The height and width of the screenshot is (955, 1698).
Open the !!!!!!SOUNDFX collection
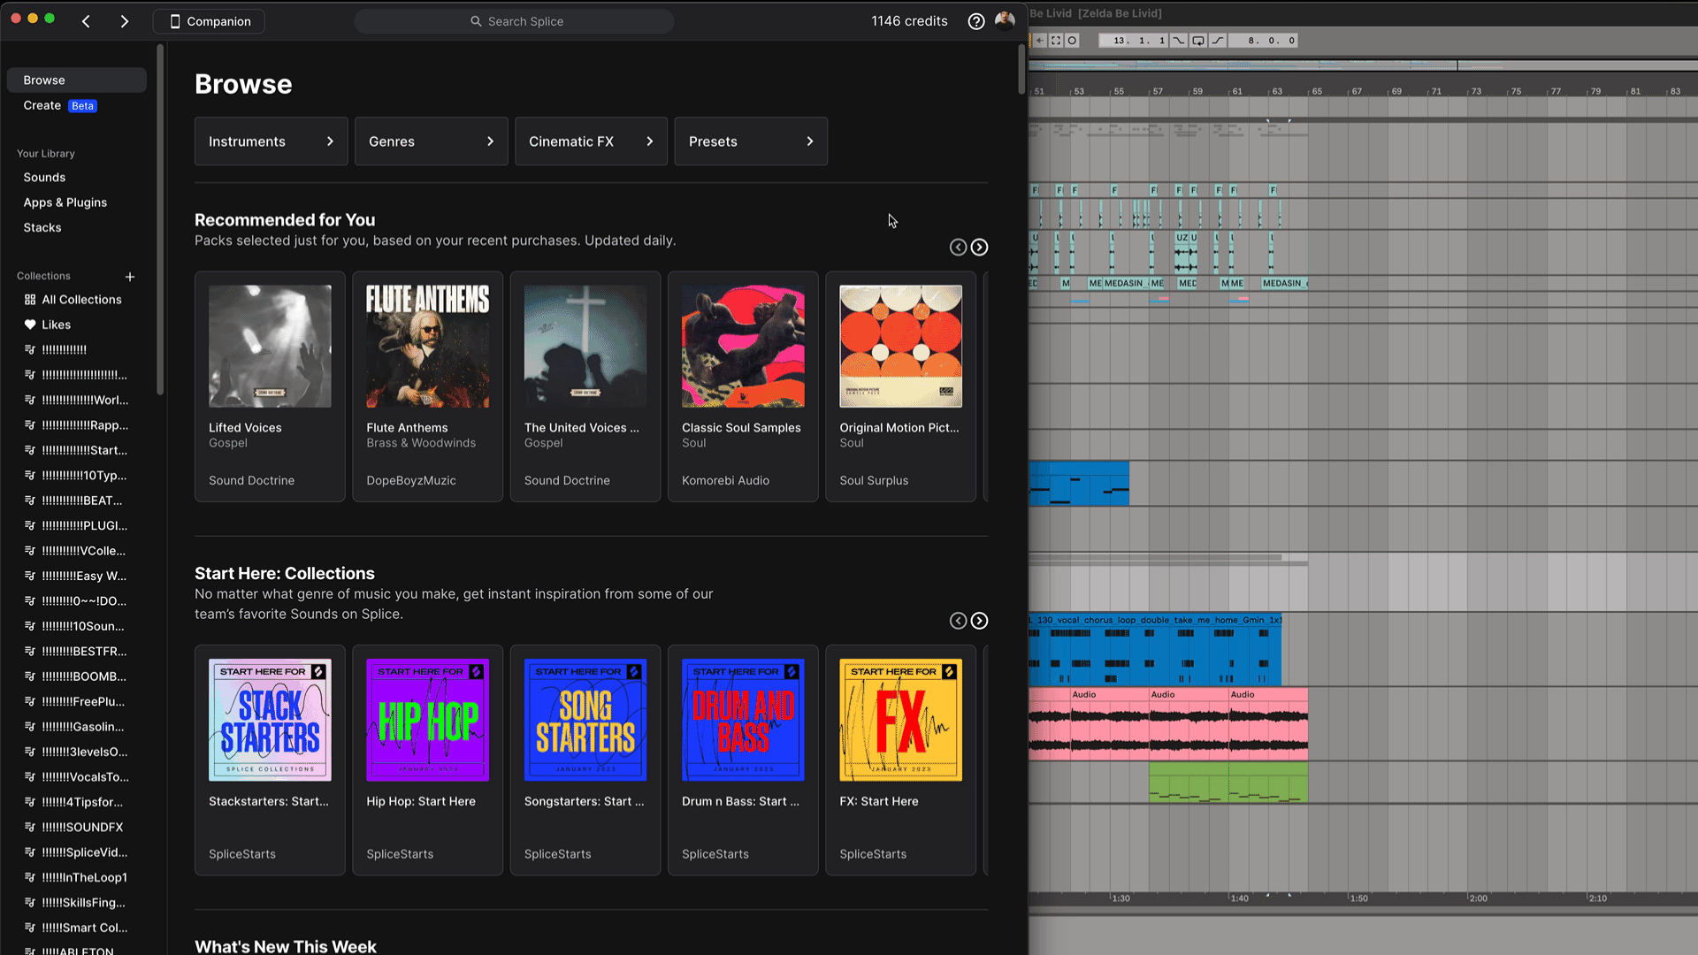(x=73, y=828)
